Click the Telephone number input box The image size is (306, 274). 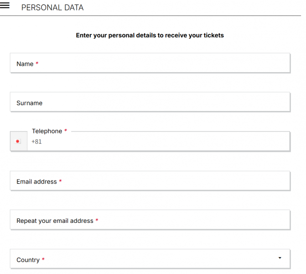point(160,142)
